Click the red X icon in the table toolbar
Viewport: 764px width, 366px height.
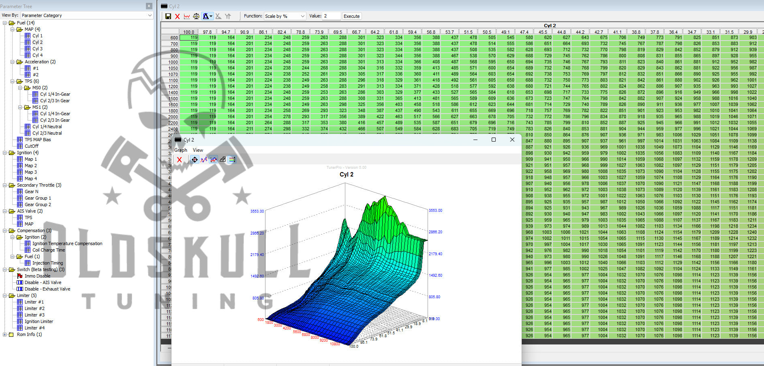click(178, 16)
